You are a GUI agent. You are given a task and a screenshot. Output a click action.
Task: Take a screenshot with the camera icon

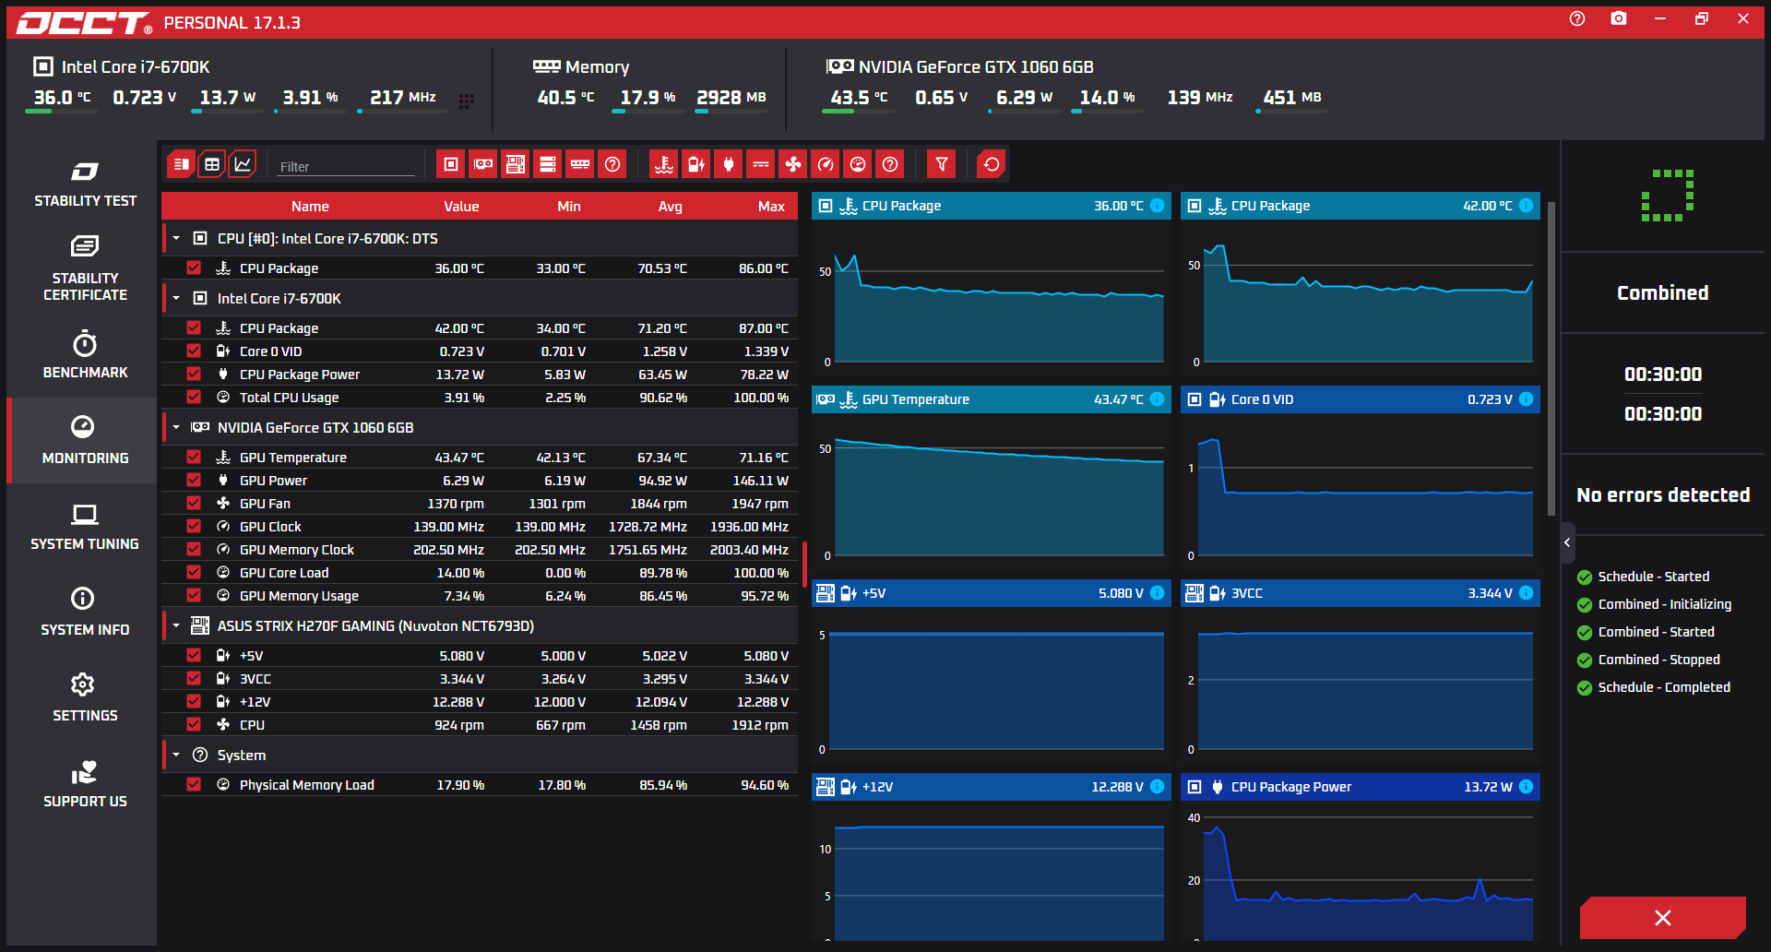[x=1619, y=18]
